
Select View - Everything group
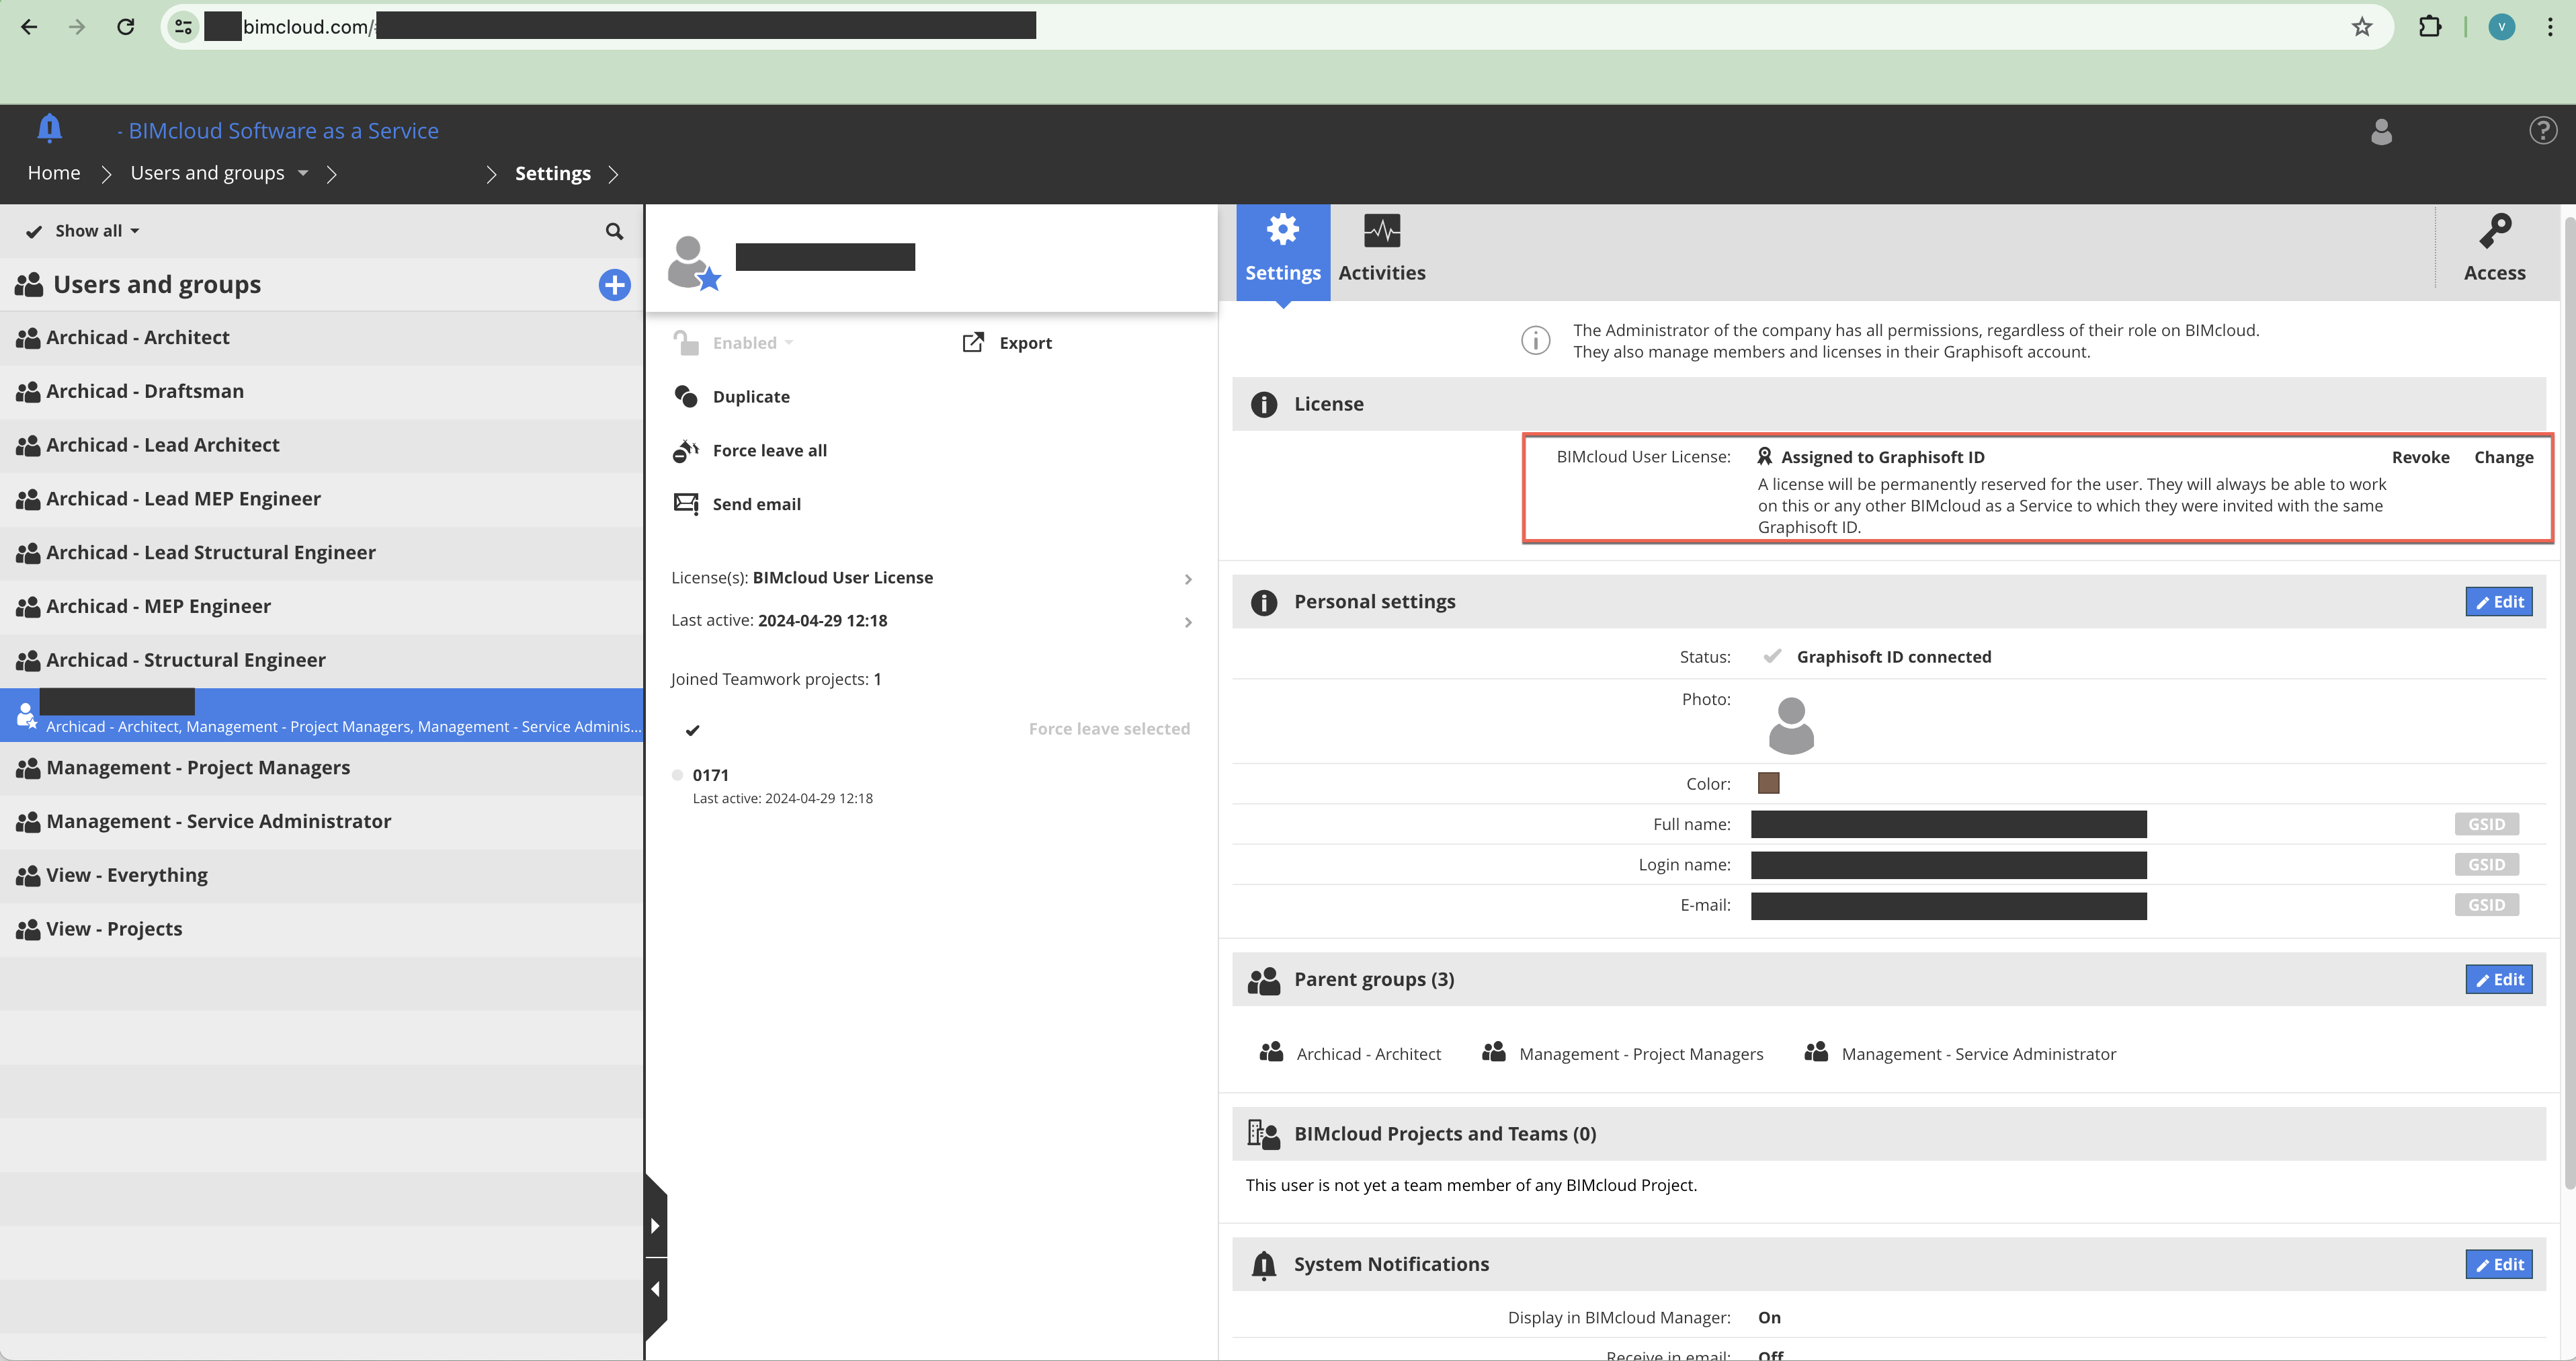(x=321, y=876)
